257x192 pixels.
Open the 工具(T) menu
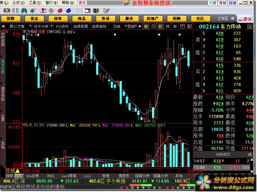tap(35, 3)
